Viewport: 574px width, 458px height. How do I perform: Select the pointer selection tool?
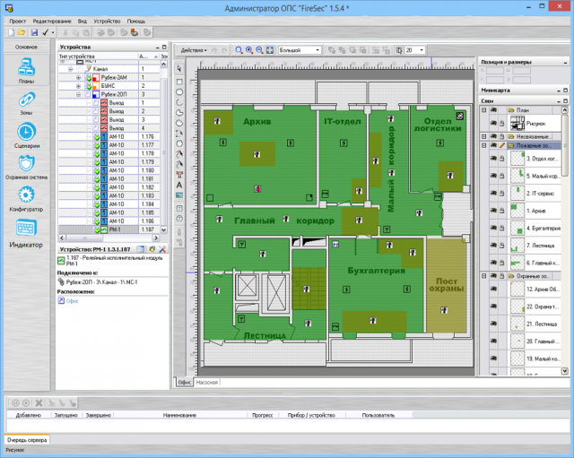coord(179,69)
